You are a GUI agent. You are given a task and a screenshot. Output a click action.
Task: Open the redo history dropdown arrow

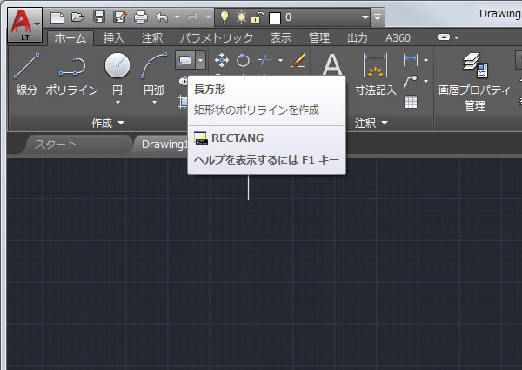coord(208,17)
